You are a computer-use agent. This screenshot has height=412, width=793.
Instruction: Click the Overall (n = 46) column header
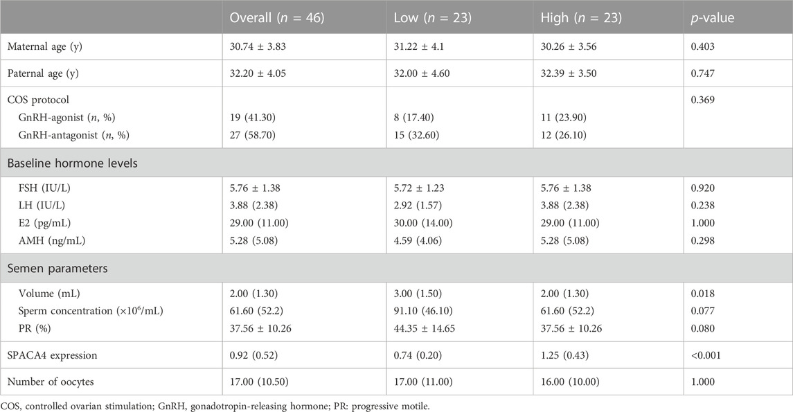[x=276, y=18]
